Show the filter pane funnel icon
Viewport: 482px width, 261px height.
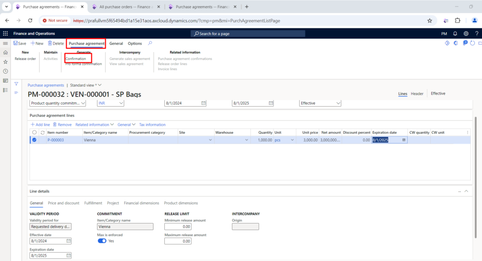[16, 84]
